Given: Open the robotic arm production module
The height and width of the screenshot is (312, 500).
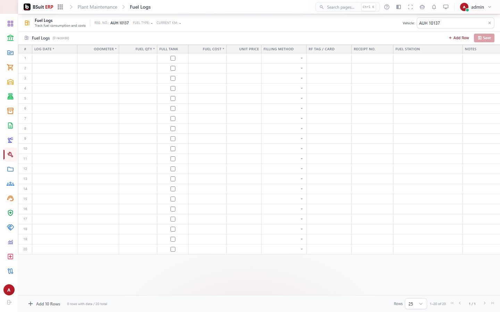Looking at the screenshot, I should [10, 140].
